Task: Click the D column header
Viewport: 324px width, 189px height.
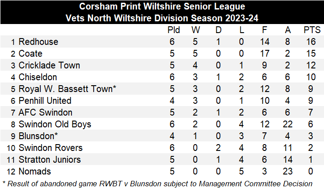Action: tap(219, 30)
